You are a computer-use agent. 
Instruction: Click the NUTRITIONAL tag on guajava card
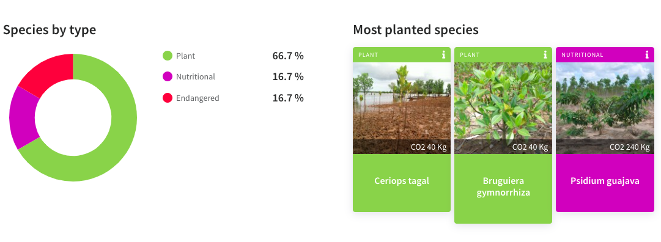(x=582, y=55)
